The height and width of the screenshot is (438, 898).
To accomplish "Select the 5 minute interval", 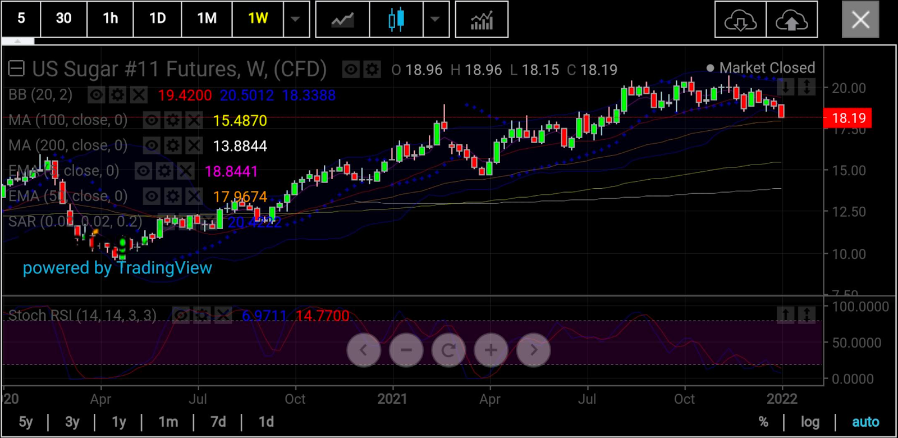I will click(21, 19).
